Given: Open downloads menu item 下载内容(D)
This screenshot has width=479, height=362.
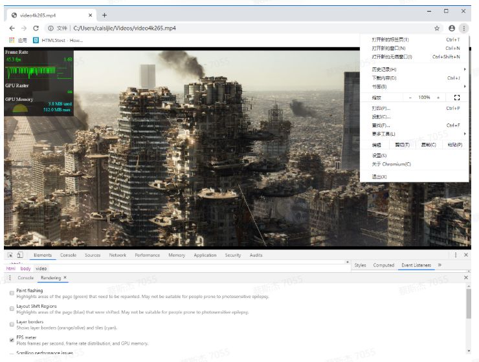Looking at the screenshot, I should pyautogui.click(x=414, y=78).
